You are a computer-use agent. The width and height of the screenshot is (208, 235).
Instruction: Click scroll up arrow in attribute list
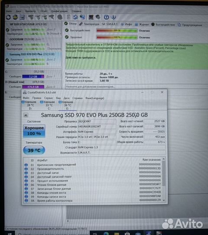click(164, 159)
